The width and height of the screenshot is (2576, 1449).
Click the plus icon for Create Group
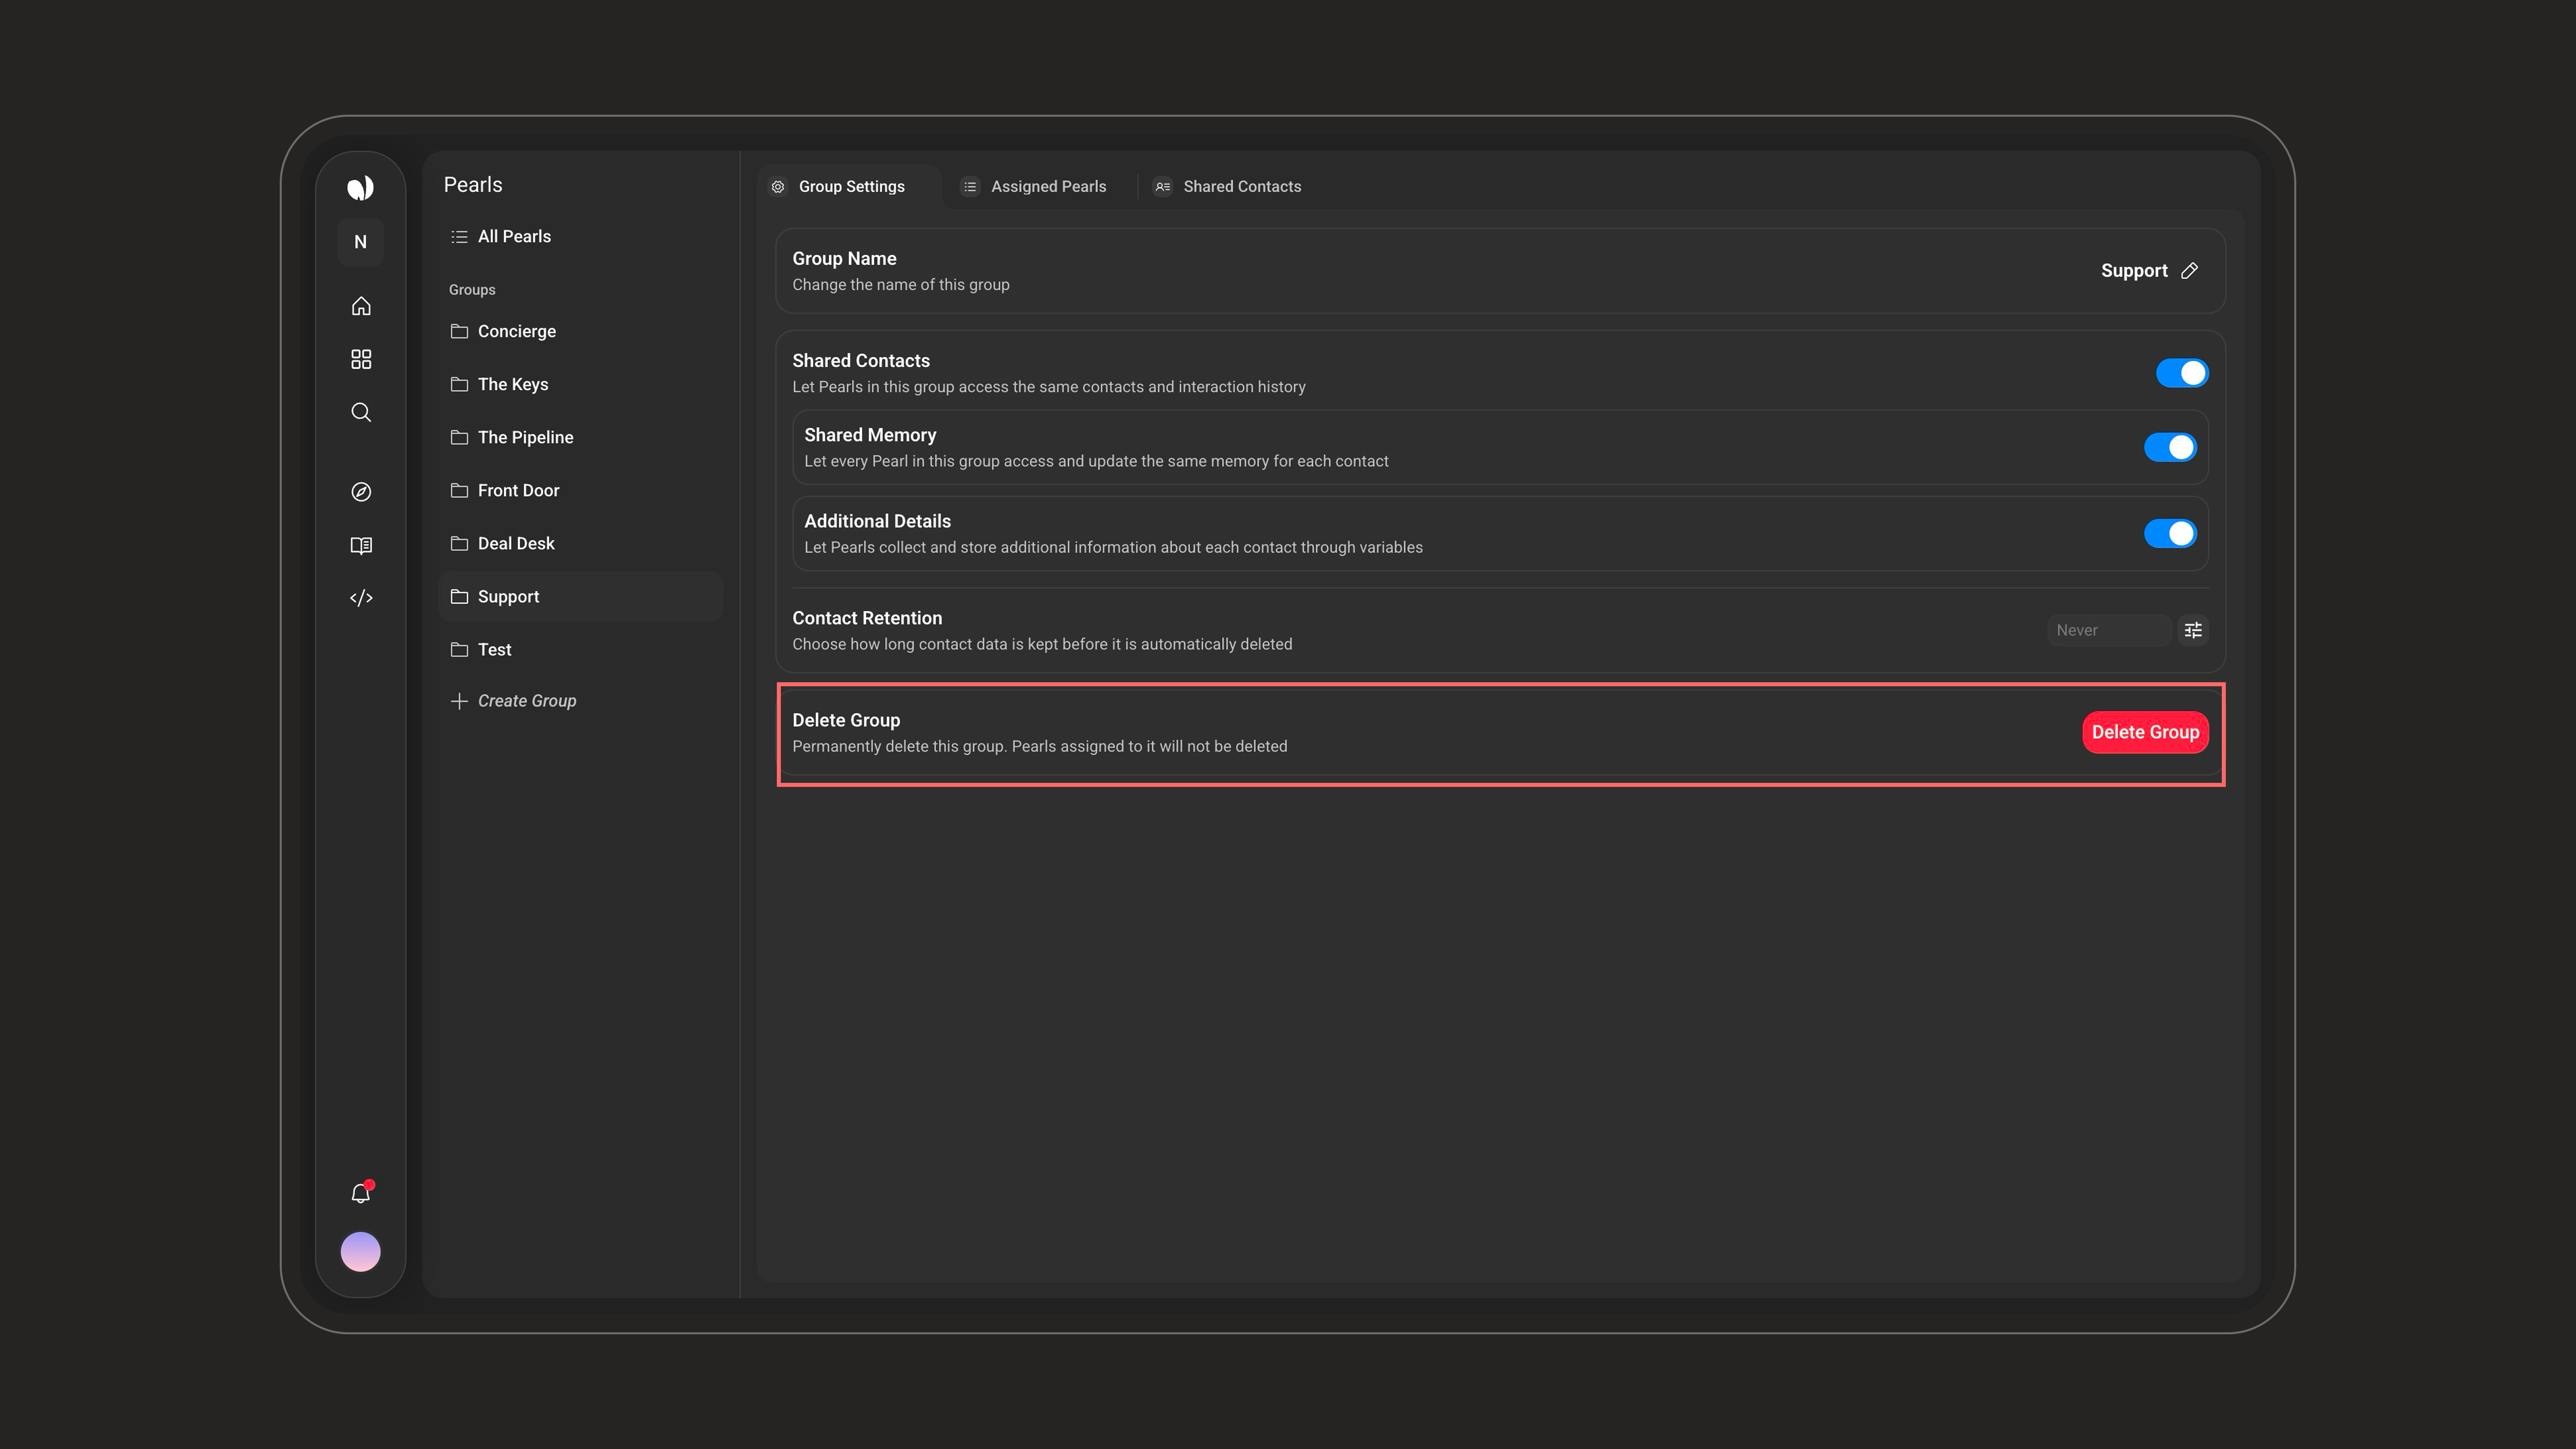tap(459, 701)
